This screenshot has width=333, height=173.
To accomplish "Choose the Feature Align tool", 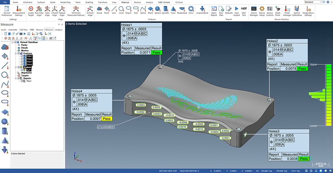I will (62, 11).
